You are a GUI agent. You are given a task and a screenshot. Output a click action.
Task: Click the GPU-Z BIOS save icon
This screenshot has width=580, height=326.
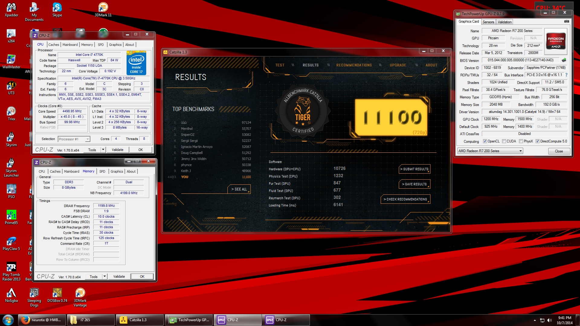(564, 60)
